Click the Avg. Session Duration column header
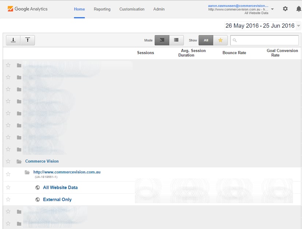The image size is (302, 229). [x=192, y=53]
